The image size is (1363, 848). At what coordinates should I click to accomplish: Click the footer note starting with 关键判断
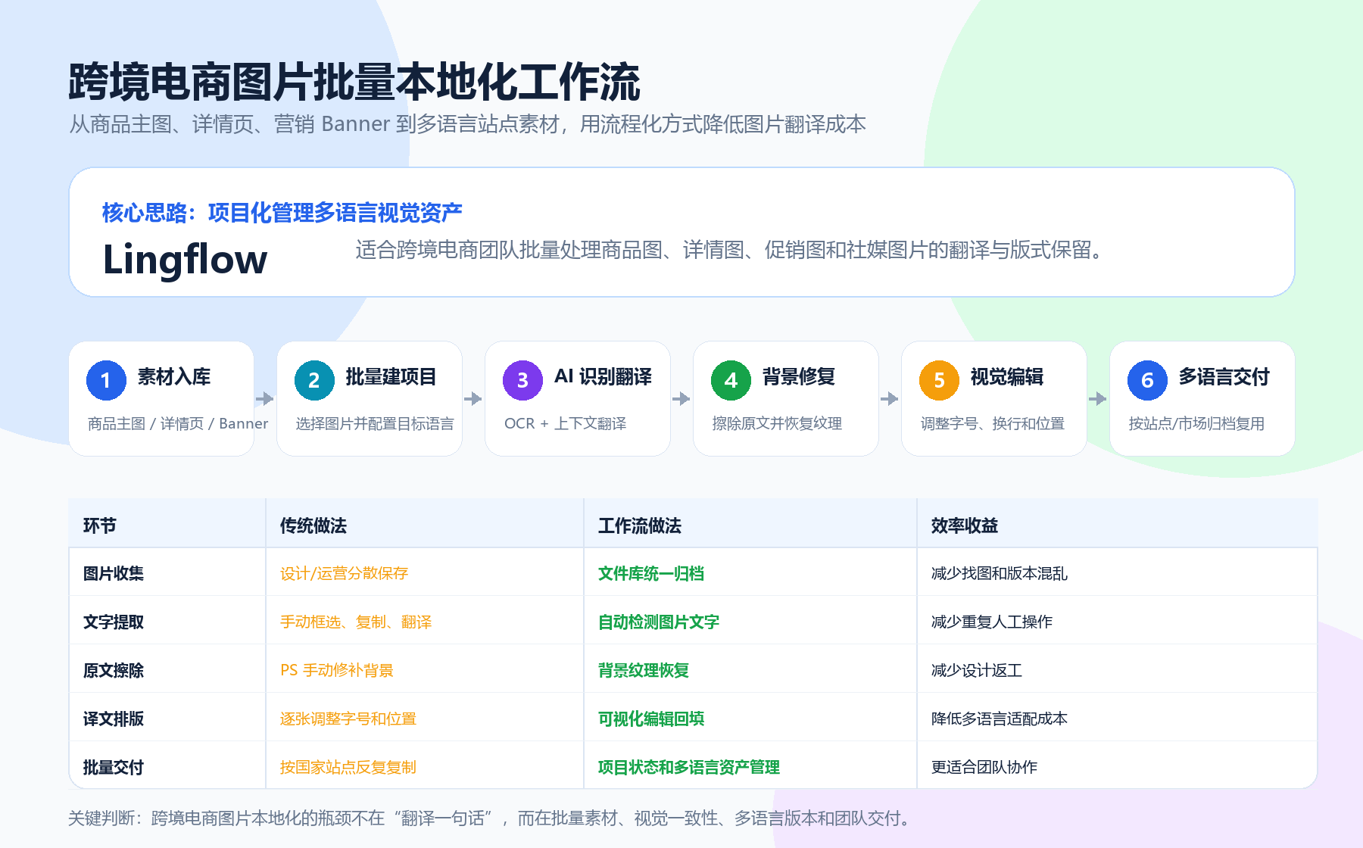(x=491, y=818)
